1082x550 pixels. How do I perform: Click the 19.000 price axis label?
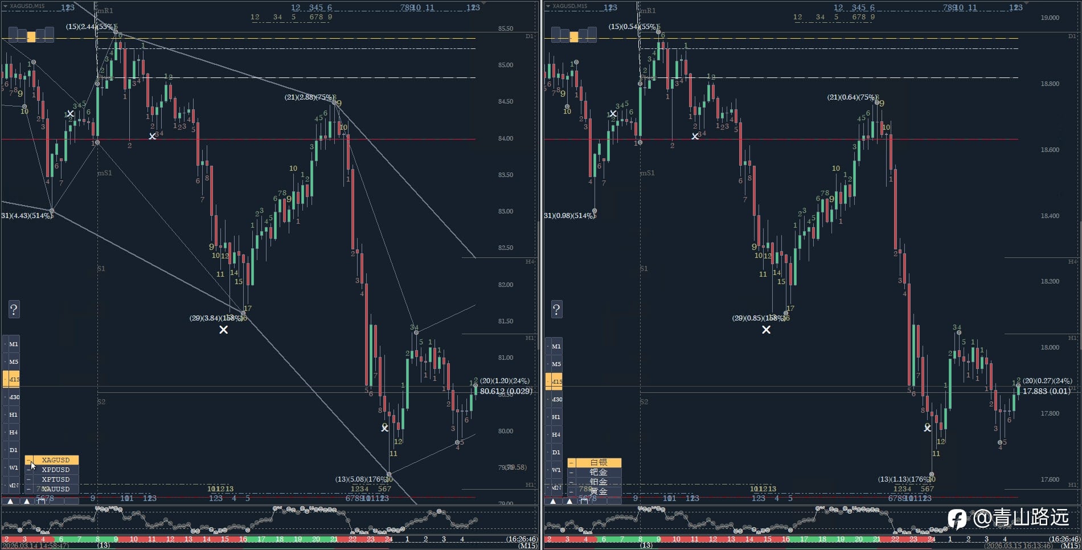[1050, 18]
